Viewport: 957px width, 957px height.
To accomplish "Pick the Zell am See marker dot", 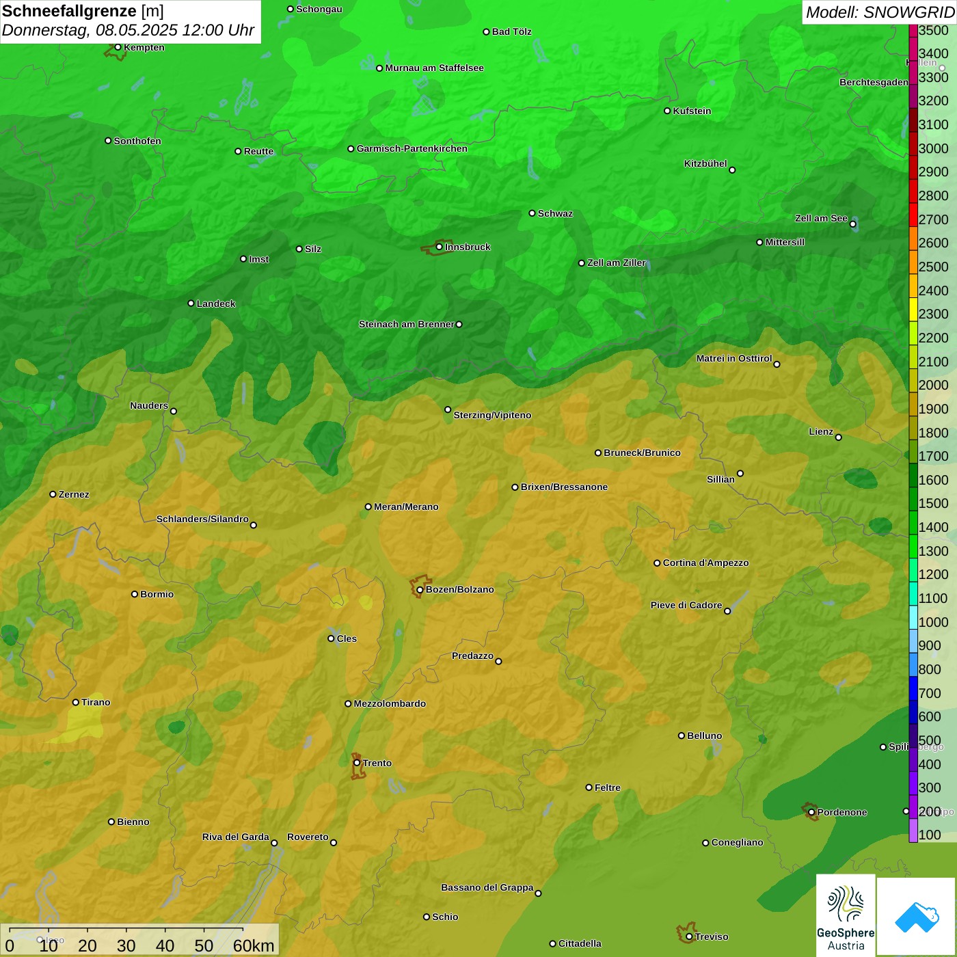I will click(x=852, y=224).
